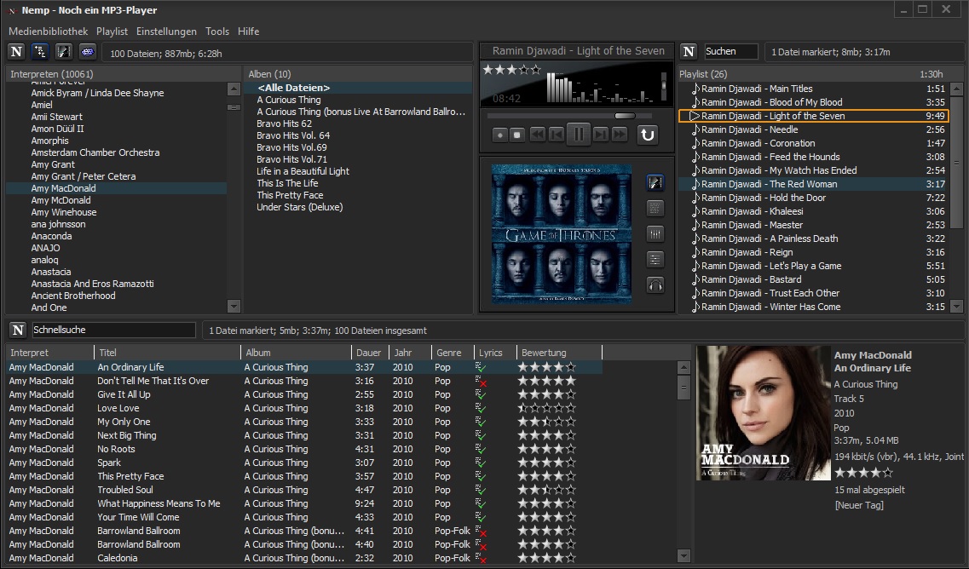Screen dimensions: 969x569
Task: Open the Playlist menu
Action: click(112, 32)
